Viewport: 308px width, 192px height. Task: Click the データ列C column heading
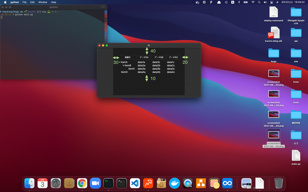pos(174,57)
